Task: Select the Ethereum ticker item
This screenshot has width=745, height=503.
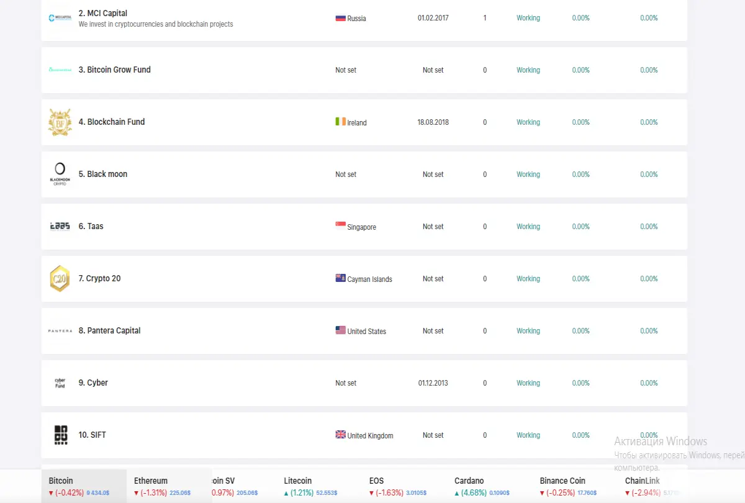Action: click(169, 486)
